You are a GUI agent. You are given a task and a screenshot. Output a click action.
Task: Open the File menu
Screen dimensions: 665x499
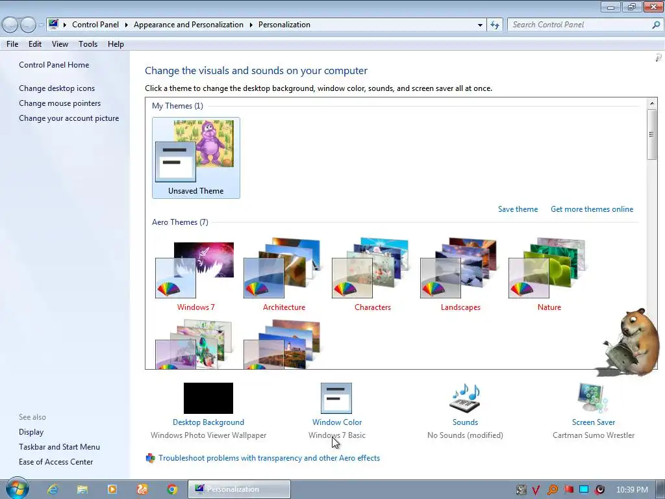coord(12,44)
